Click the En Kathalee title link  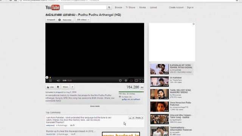coord(175,78)
